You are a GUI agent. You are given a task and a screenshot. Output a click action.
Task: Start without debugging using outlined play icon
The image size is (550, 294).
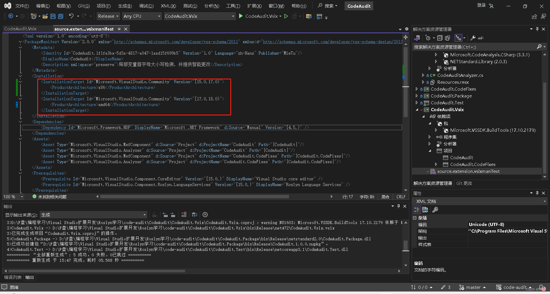pos(286,16)
